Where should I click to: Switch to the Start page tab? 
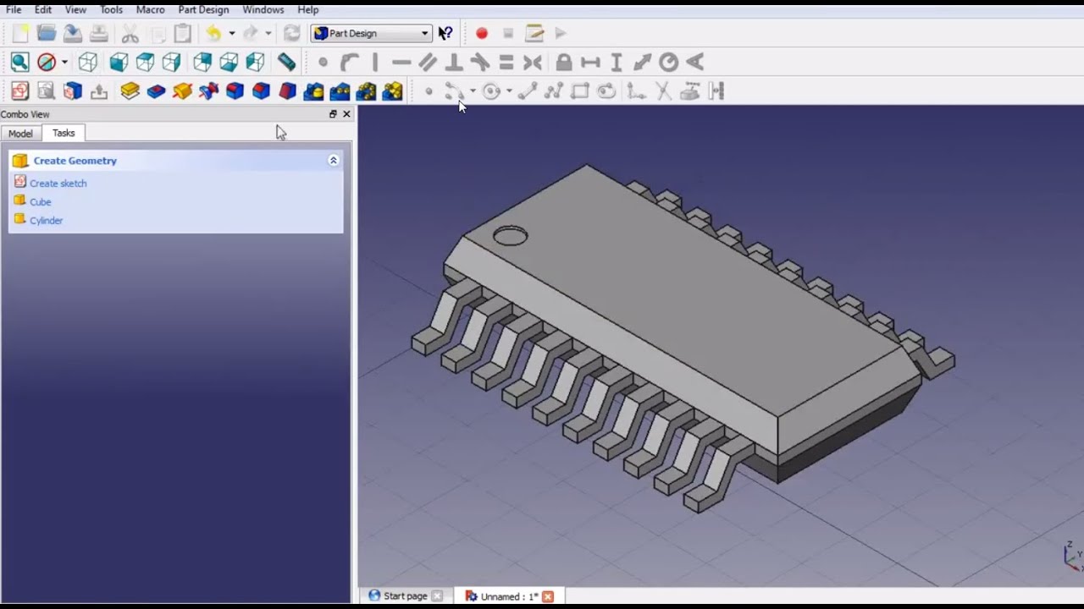tap(405, 595)
